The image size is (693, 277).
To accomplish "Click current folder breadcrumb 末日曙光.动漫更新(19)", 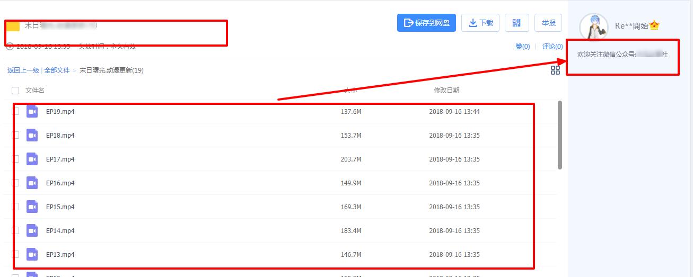I will pos(111,70).
